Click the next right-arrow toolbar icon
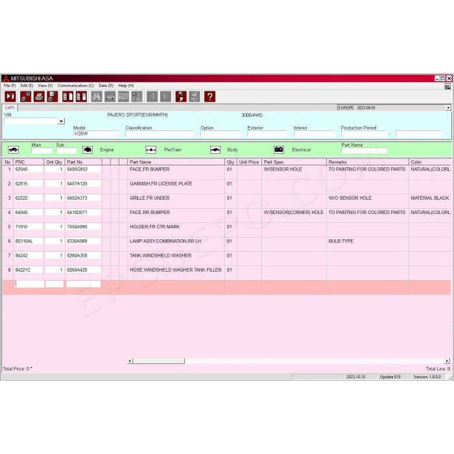The width and height of the screenshot is (454, 454). tap(165, 97)
